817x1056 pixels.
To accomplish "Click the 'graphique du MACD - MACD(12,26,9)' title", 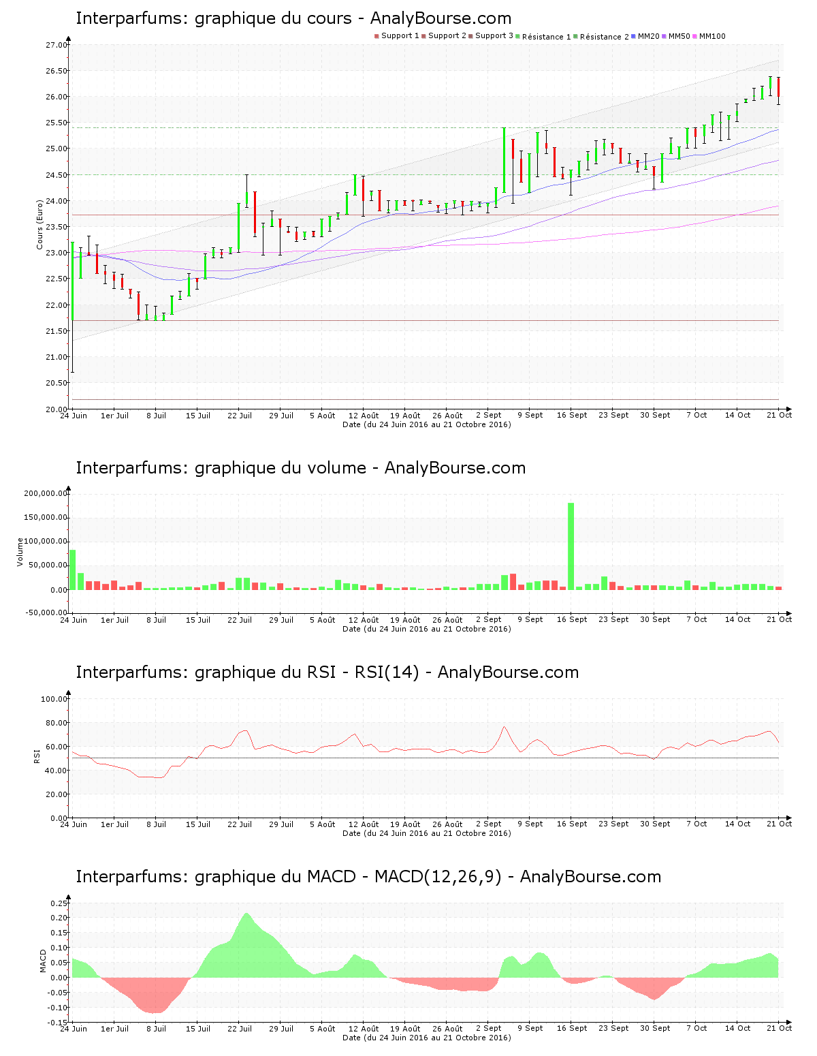I will click(x=368, y=877).
